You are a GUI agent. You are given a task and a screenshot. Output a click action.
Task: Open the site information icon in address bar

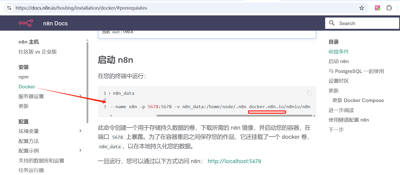[9, 8]
